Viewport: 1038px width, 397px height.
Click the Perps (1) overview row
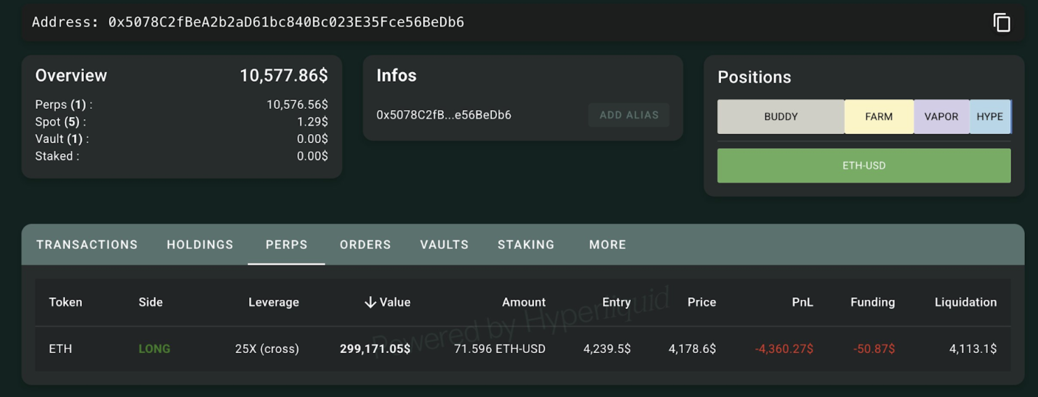tap(181, 105)
